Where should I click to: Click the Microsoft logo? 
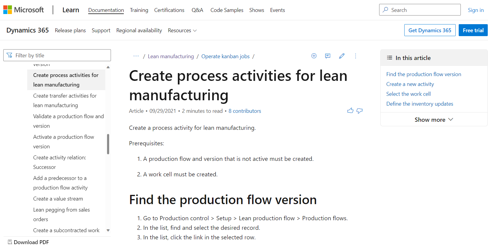click(x=23, y=10)
